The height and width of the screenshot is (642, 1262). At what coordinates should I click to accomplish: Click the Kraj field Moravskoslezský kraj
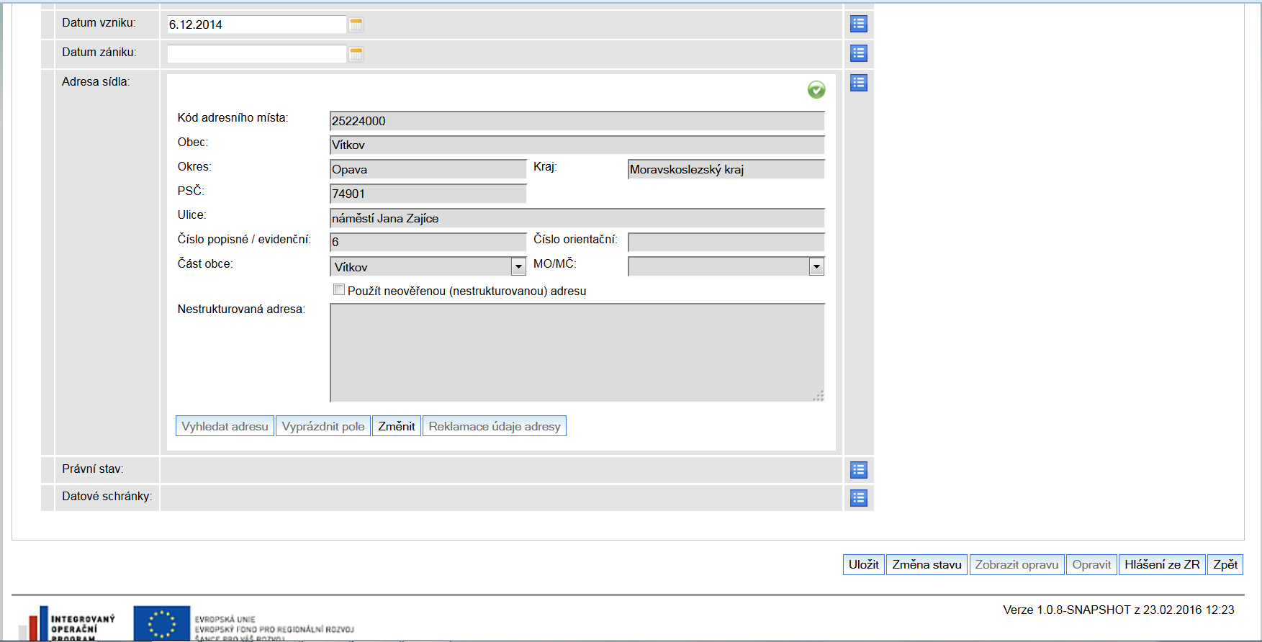(x=726, y=169)
